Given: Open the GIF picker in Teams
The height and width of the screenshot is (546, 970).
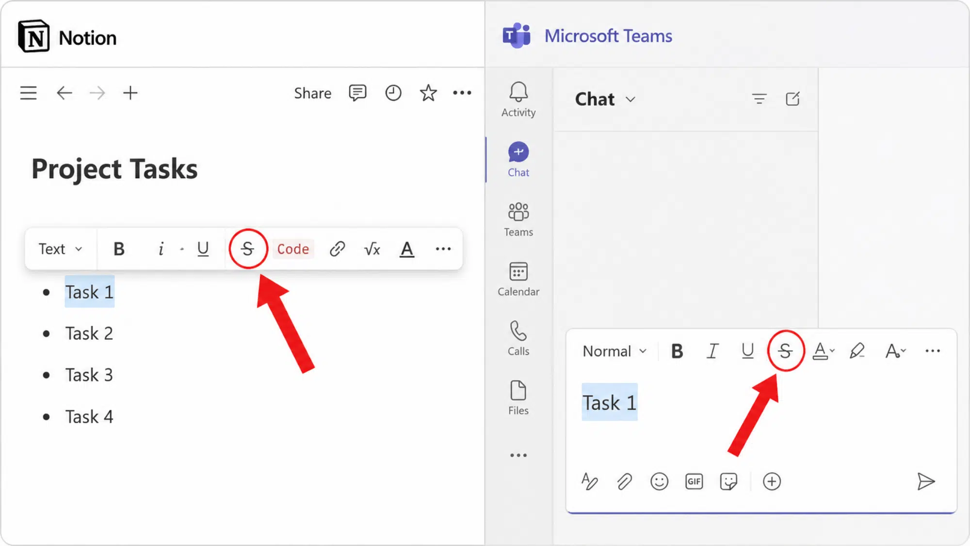Looking at the screenshot, I should pos(694,481).
